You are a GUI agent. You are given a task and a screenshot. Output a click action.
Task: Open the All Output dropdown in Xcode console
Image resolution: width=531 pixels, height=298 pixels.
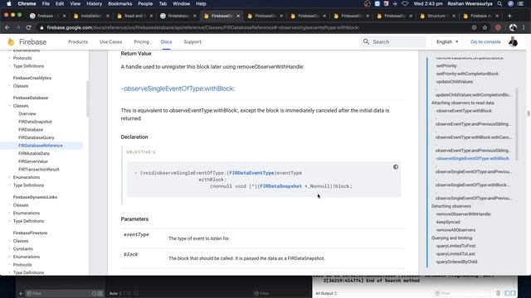click(326, 293)
